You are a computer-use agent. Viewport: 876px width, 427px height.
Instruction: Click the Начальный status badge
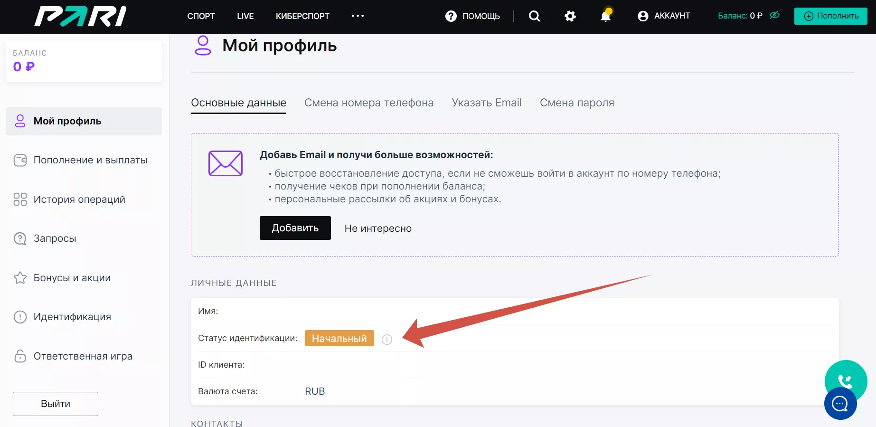[339, 339]
